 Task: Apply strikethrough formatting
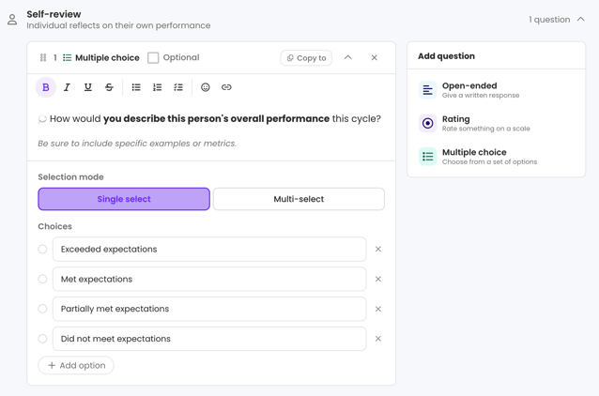point(109,87)
